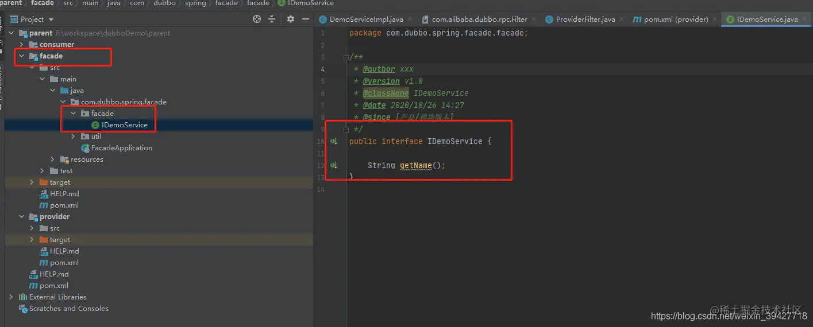This screenshot has width=813, height=327.
Task: Click the interface keyword in the code
Action: [x=402, y=141]
